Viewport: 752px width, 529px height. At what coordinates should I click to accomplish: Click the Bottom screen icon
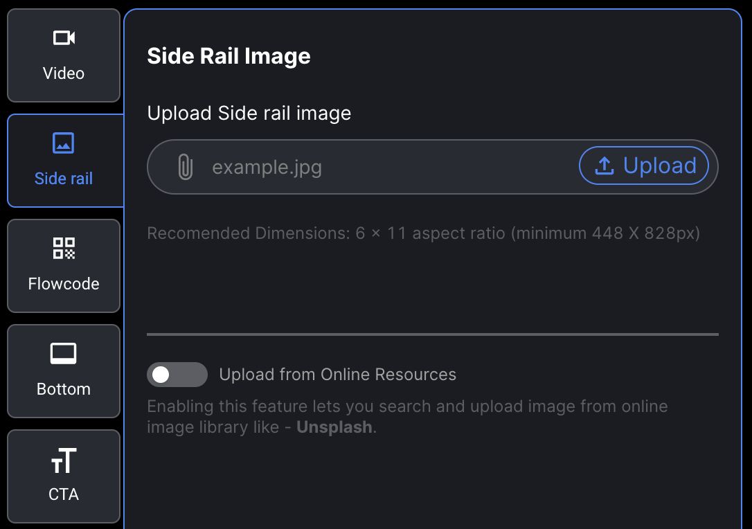click(x=63, y=353)
